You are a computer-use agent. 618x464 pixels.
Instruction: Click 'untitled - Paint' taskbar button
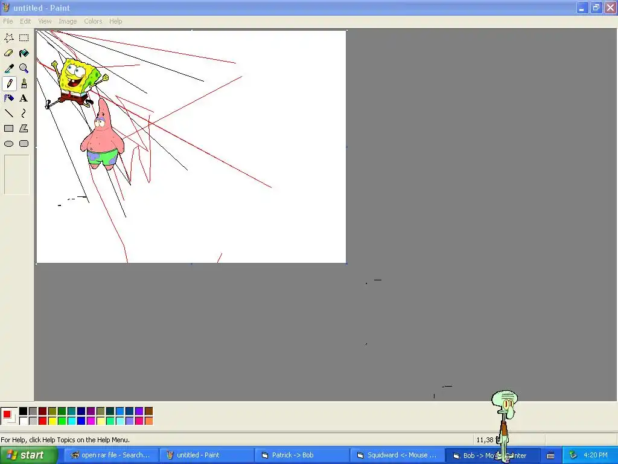click(x=207, y=455)
